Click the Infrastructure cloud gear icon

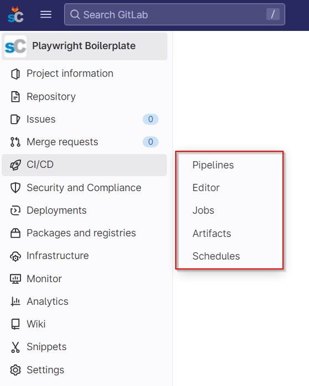pos(15,256)
